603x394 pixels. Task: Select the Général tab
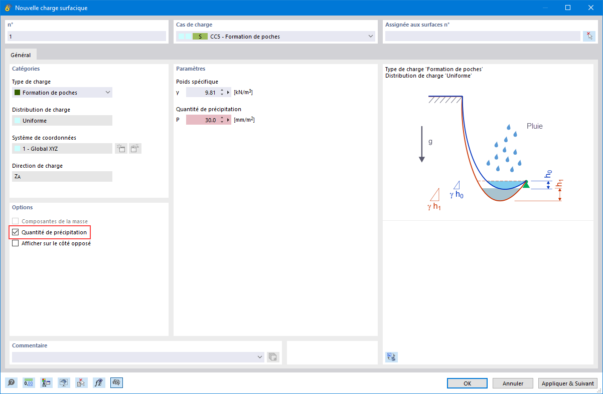click(21, 55)
